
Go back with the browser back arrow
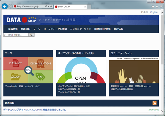[x=5, y=6]
